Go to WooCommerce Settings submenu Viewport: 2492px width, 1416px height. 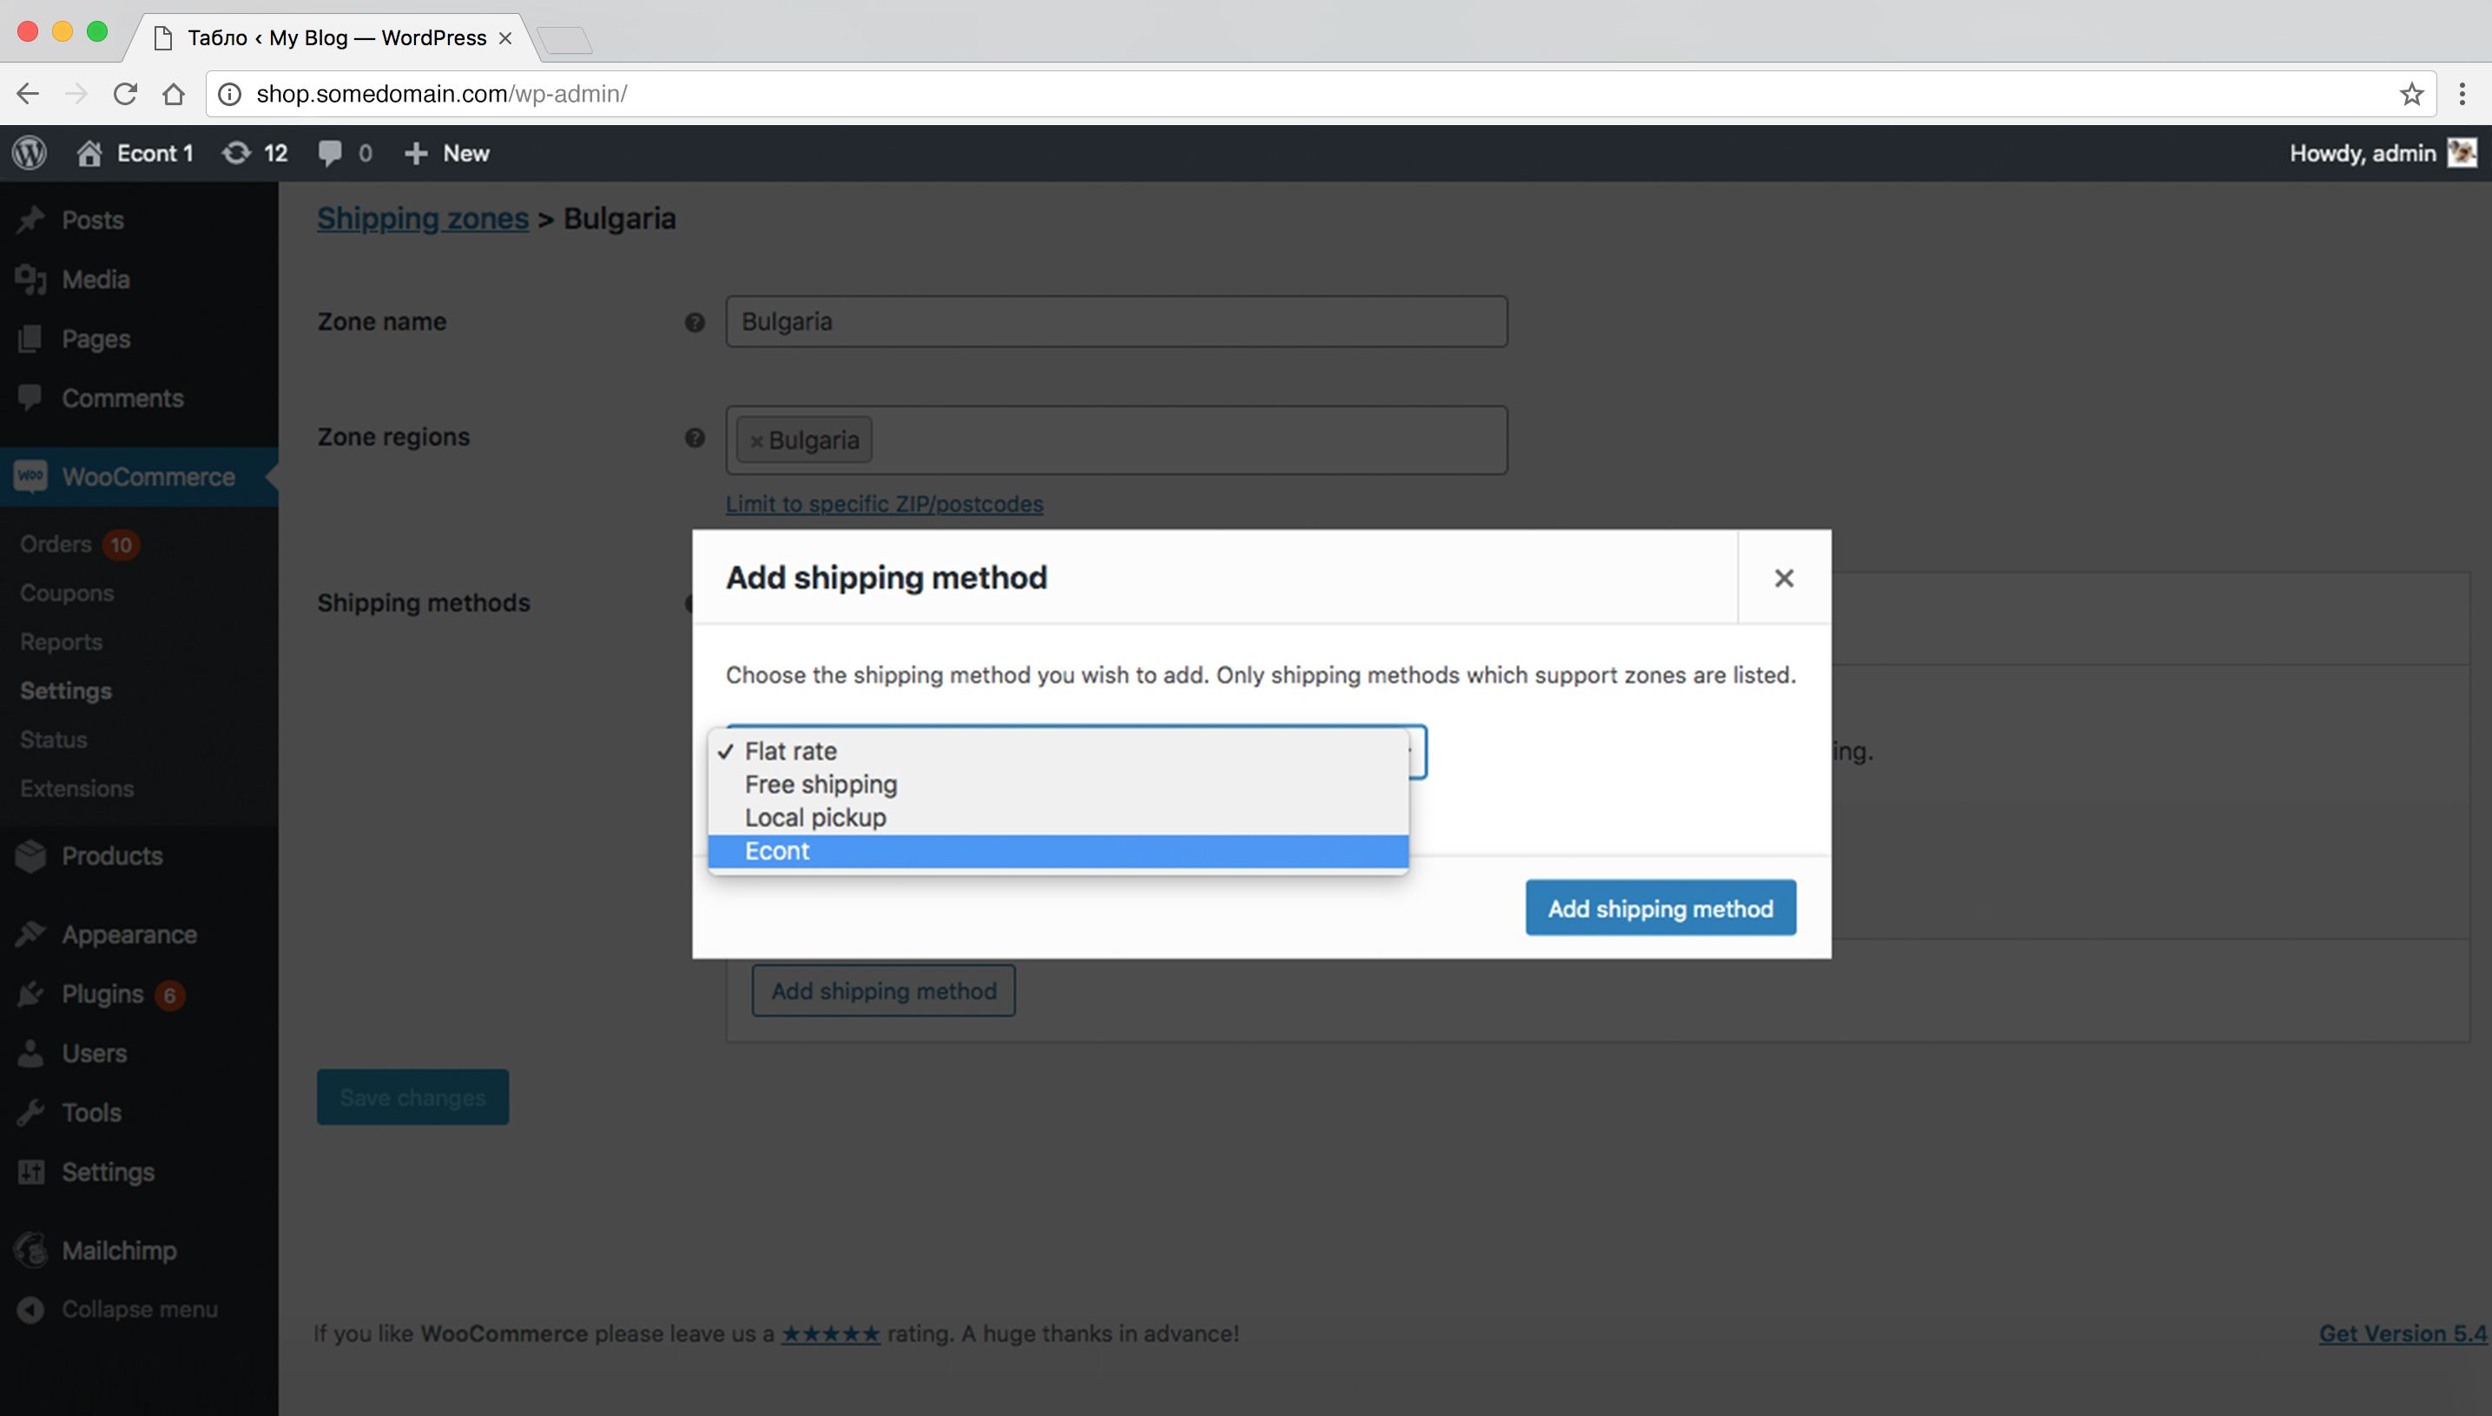point(66,690)
